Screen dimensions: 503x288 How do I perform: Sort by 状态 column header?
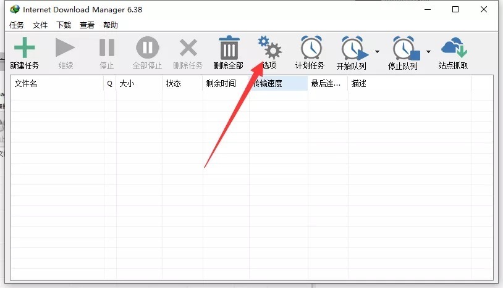[x=182, y=83]
